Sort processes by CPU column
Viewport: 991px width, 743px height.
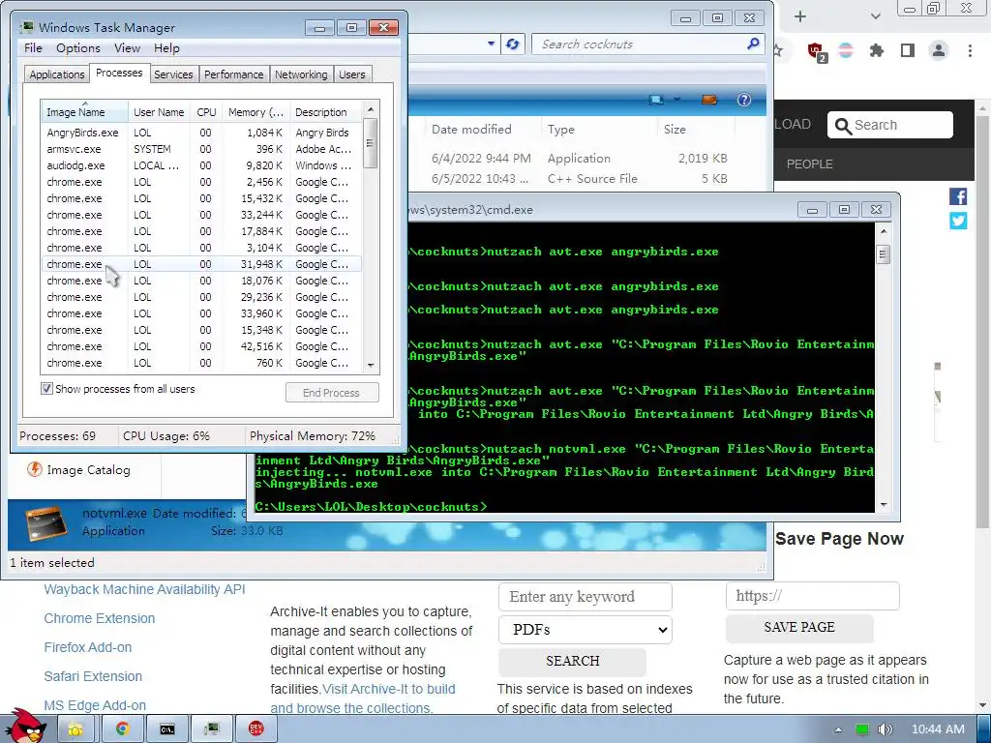tap(206, 112)
